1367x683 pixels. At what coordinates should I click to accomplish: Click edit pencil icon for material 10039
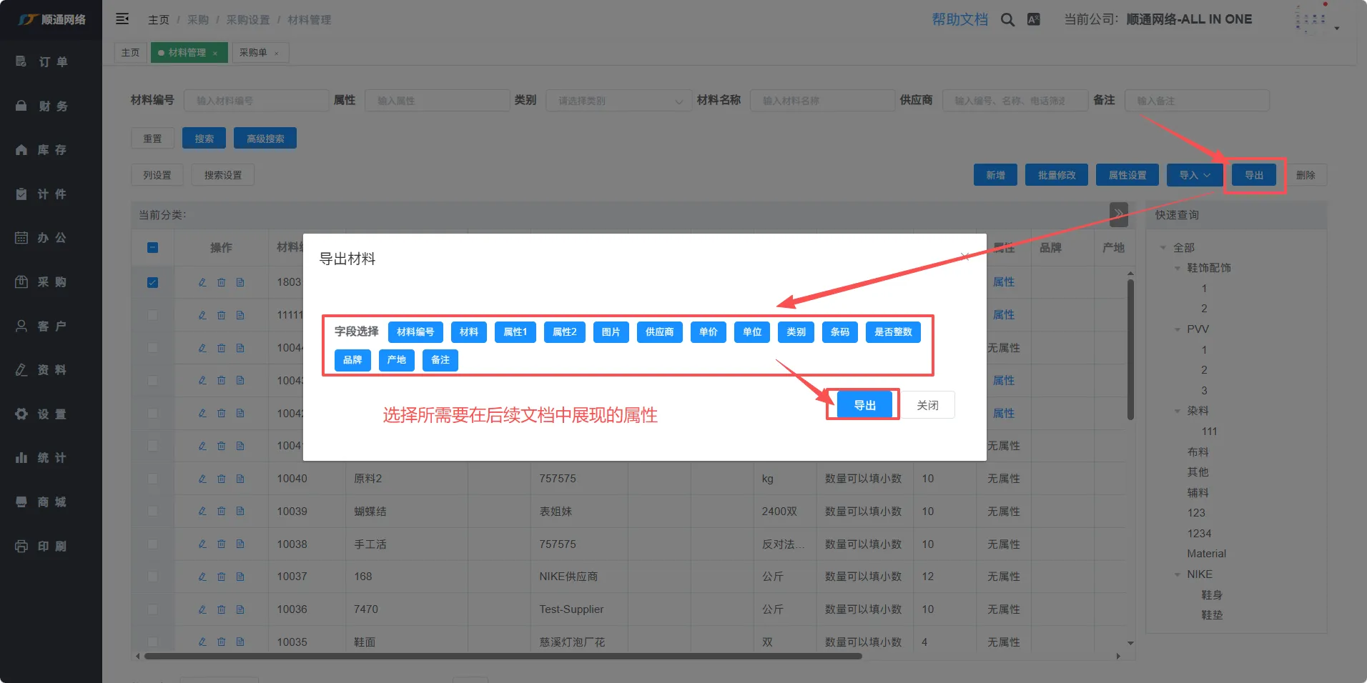202,511
